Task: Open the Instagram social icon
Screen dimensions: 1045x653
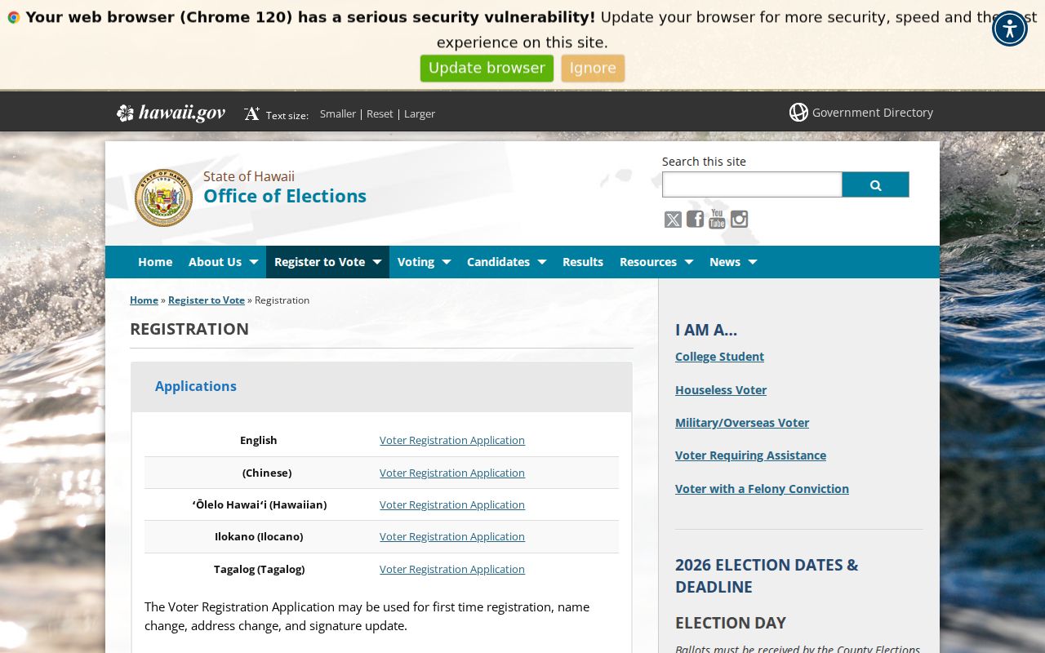Action: 739,219
